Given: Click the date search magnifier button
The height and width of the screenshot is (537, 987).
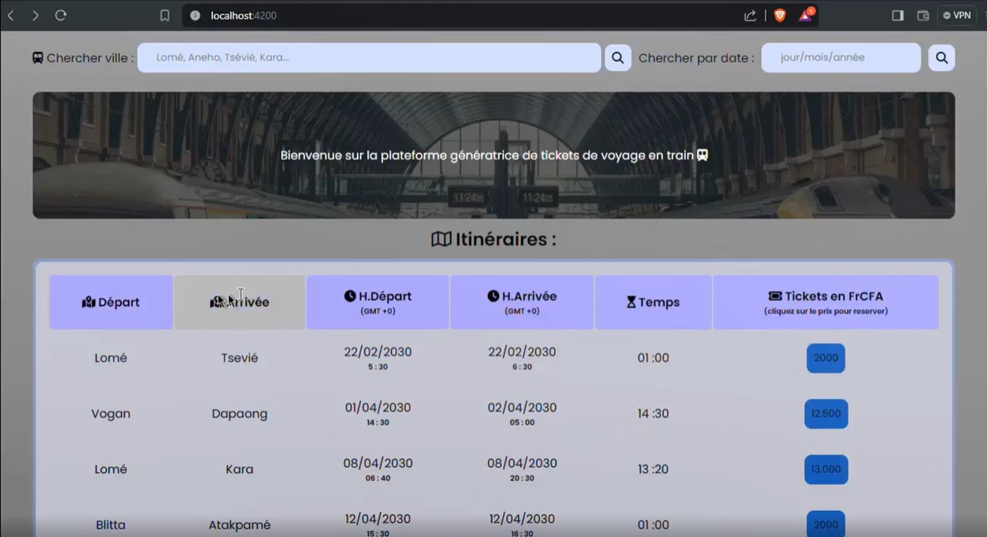Looking at the screenshot, I should (941, 58).
